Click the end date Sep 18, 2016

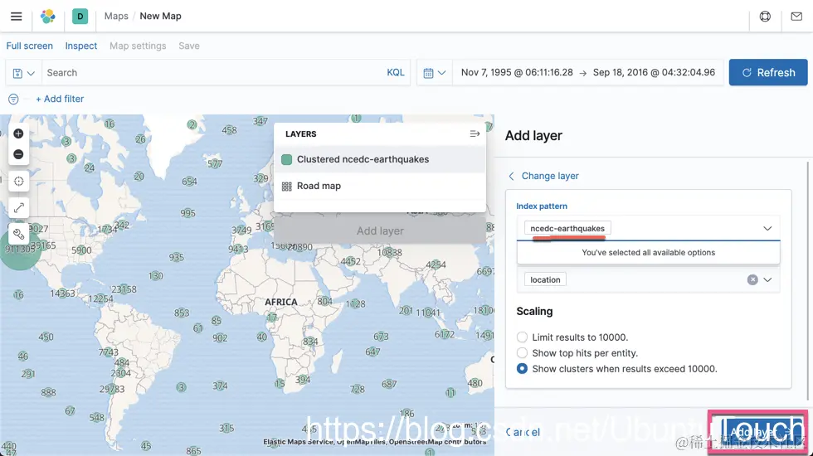click(654, 73)
